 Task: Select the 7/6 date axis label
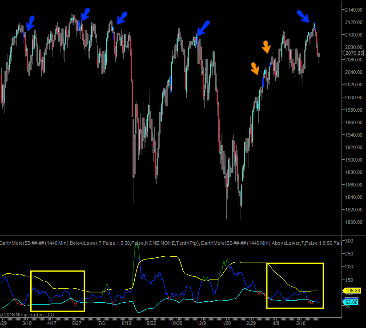pyautogui.click(x=101, y=324)
